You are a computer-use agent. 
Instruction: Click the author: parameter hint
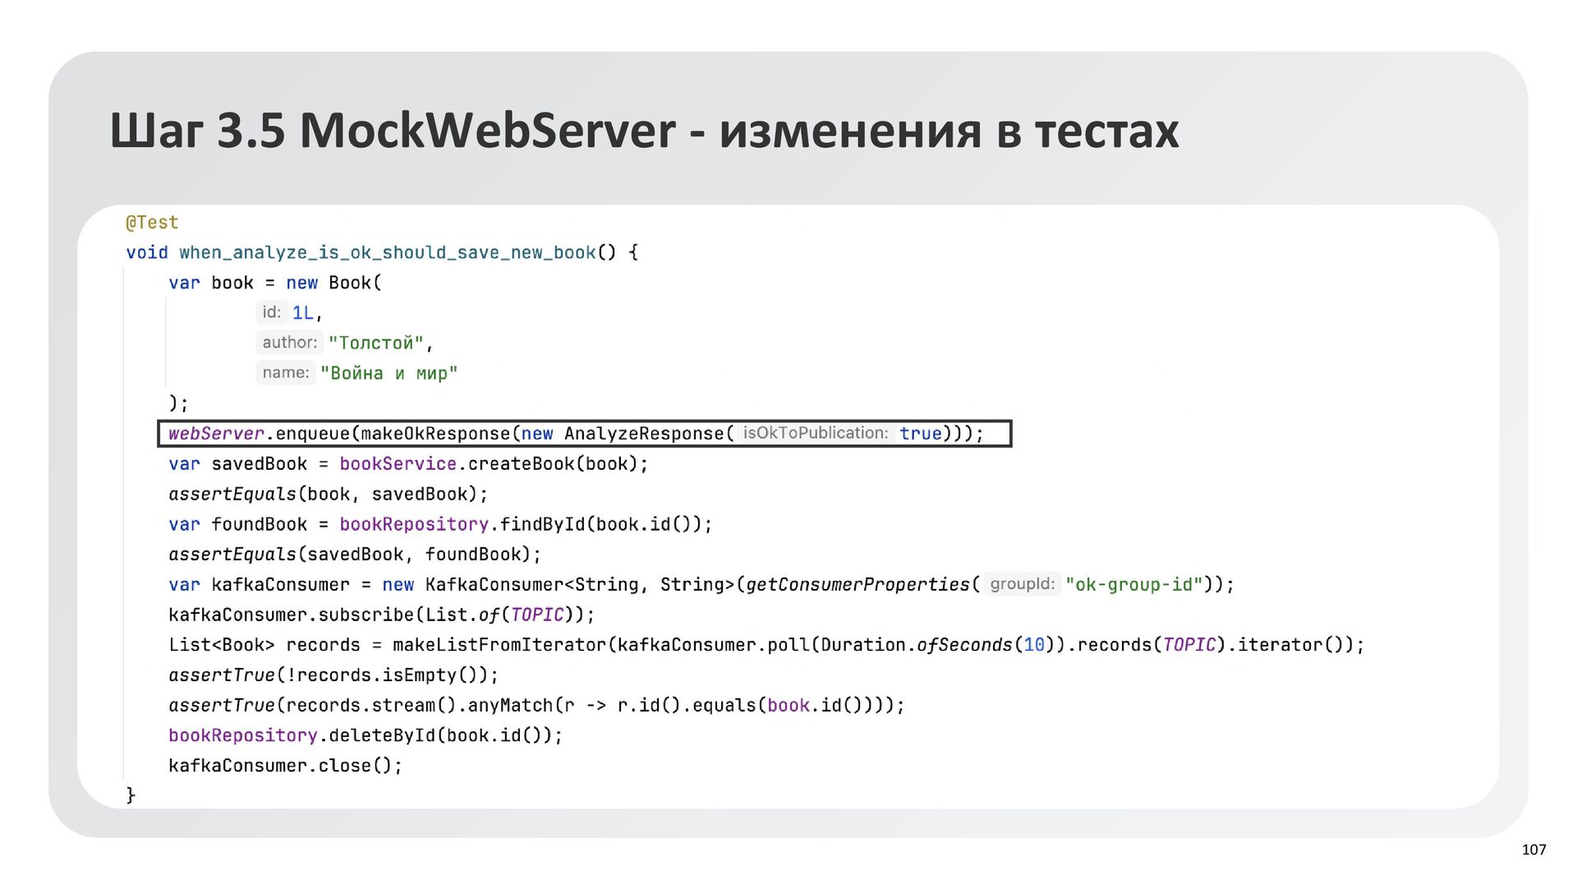click(x=289, y=343)
